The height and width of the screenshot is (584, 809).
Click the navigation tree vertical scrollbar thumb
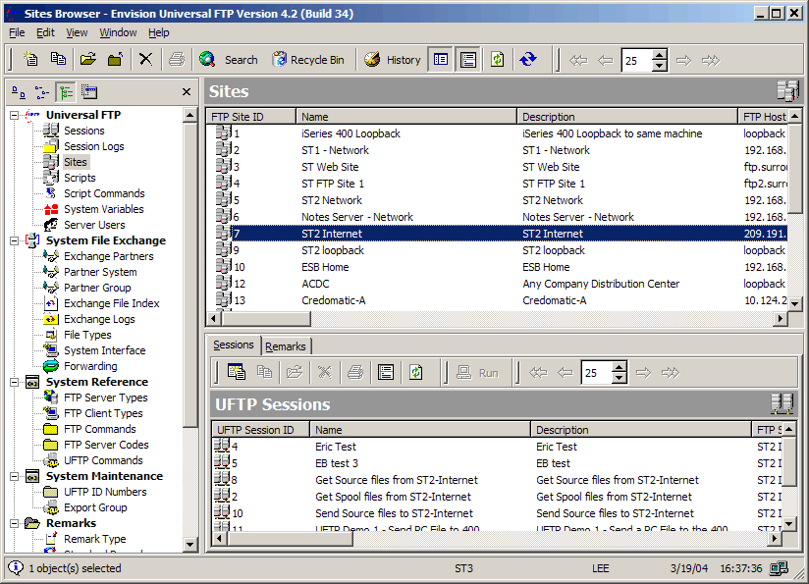coord(189,275)
